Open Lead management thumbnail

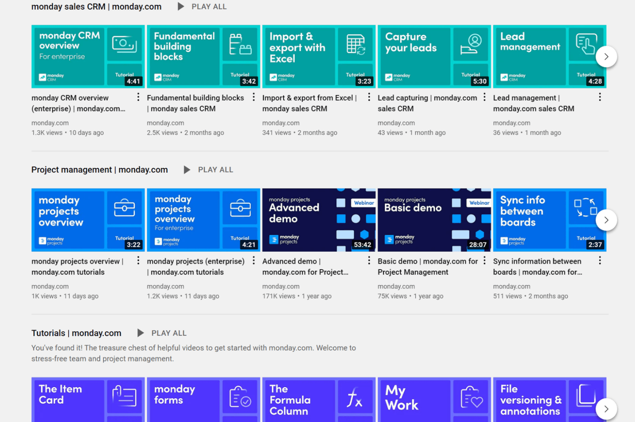click(550, 57)
